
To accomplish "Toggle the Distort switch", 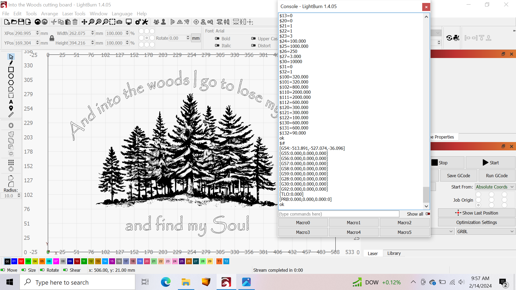I will point(253,46).
